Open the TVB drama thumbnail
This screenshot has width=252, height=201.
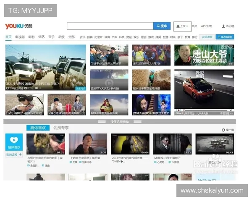(24, 105)
